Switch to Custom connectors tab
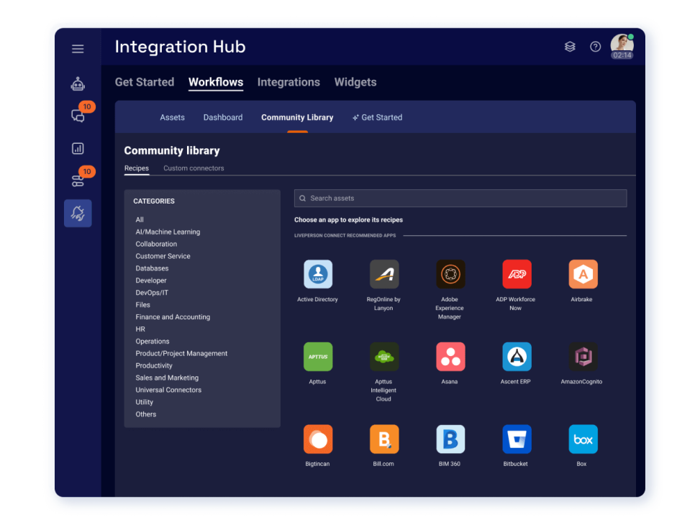This screenshot has width=700, height=525. pyautogui.click(x=194, y=168)
